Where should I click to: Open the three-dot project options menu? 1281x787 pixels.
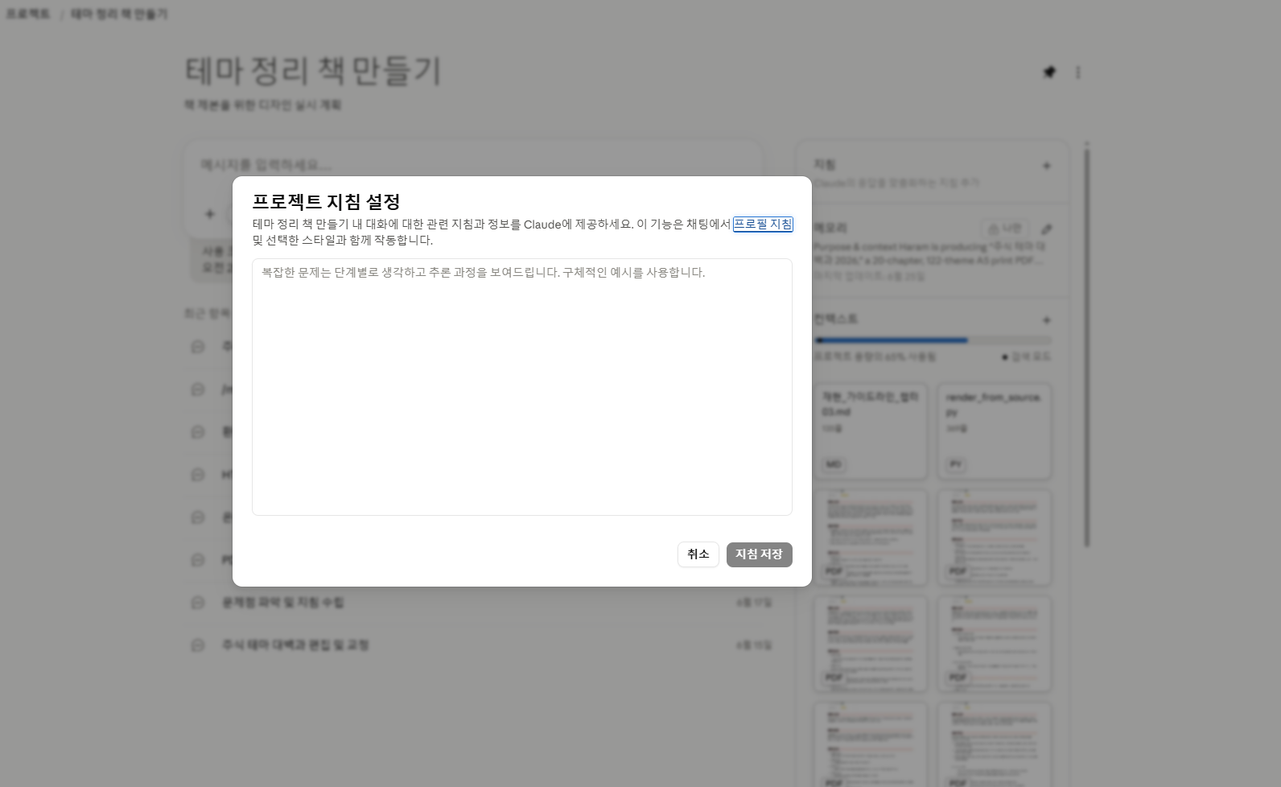[x=1078, y=72]
